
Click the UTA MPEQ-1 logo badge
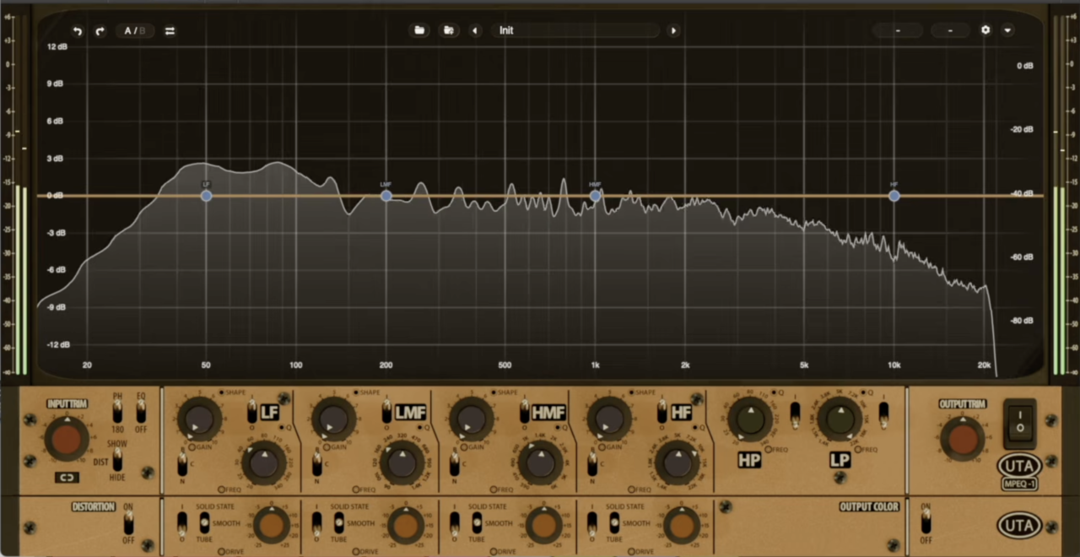(1020, 472)
